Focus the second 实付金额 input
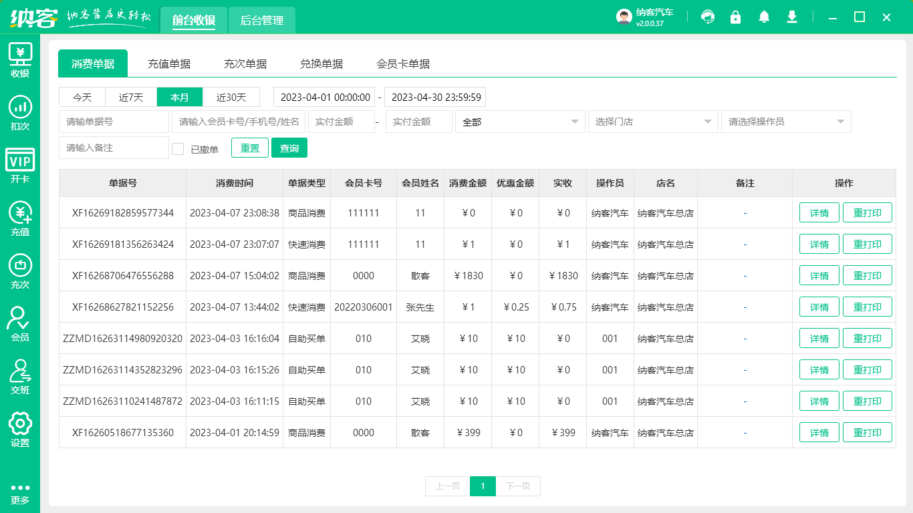This screenshot has height=513, width=913. click(419, 122)
